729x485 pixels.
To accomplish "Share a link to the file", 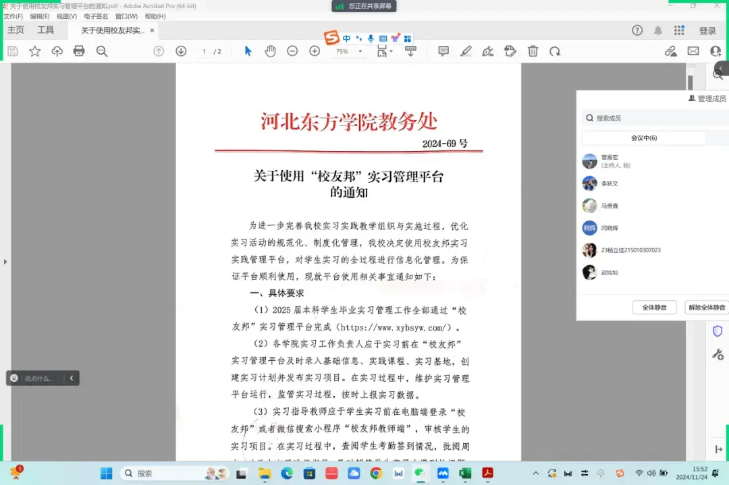I will click(x=670, y=51).
